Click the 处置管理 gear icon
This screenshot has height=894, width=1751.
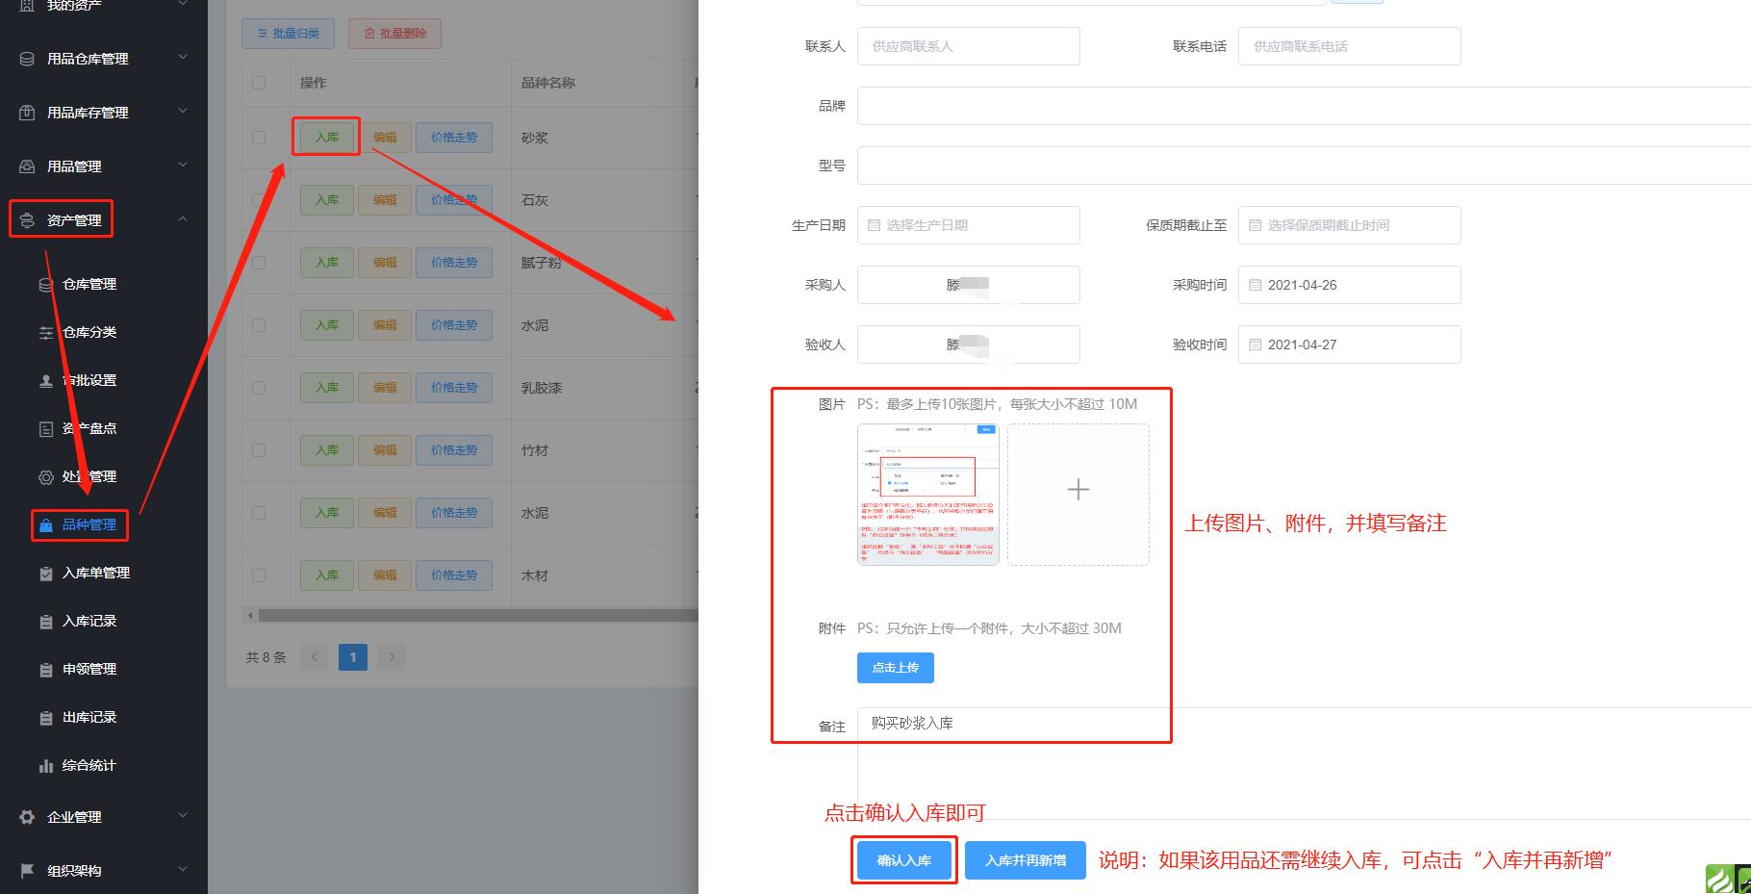point(45,476)
